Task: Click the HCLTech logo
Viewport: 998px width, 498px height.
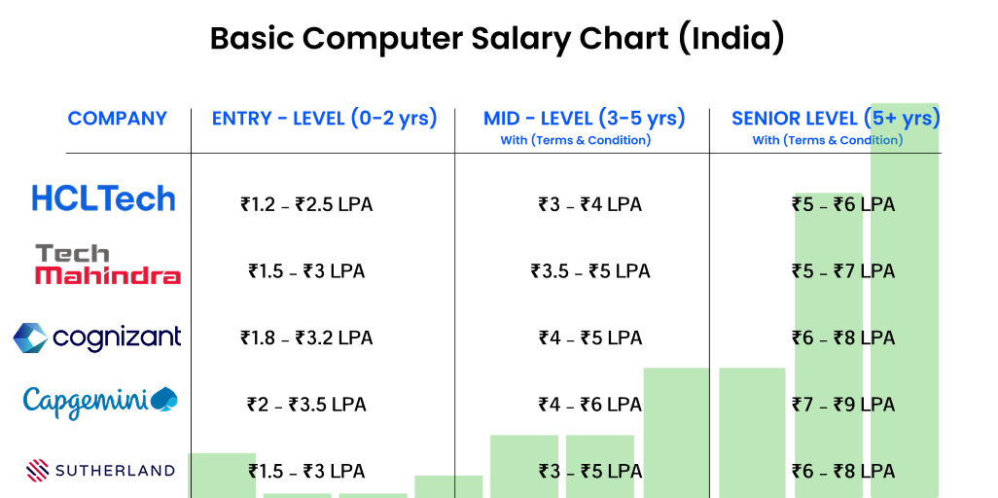Action: pyautogui.click(x=103, y=199)
